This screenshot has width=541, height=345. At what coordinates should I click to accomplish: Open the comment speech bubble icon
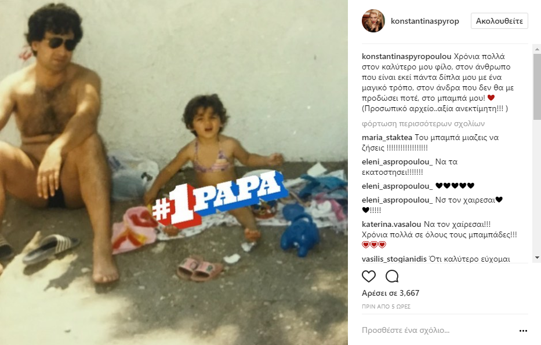pos(392,276)
